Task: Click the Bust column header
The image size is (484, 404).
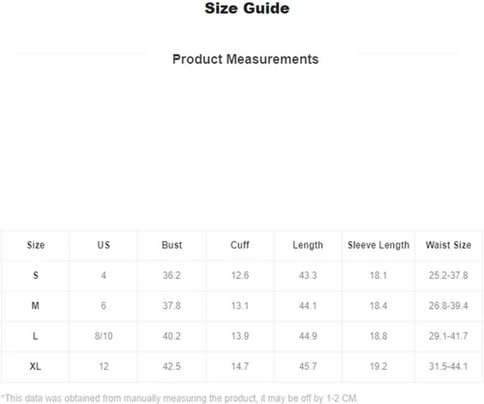Action: [x=171, y=245]
